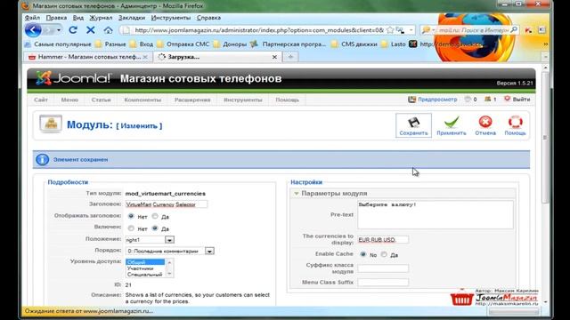The width and height of the screenshot is (570, 320).
Task: Open the Журнал menu
Action: pyautogui.click(x=101, y=18)
